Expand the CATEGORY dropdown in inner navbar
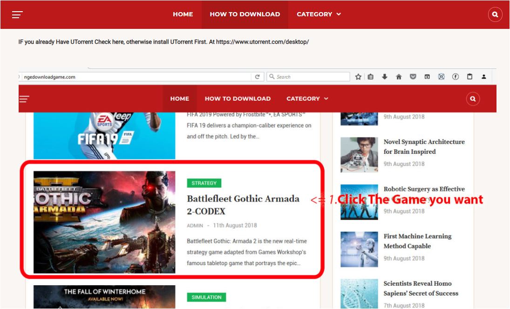The width and height of the screenshot is (510, 309). click(x=307, y=99)
